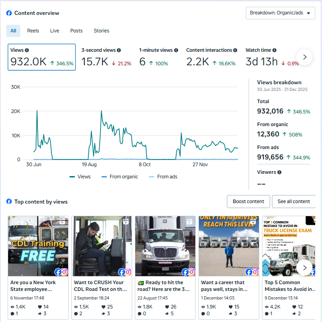Select the 3-second views metric

[106, 57]
